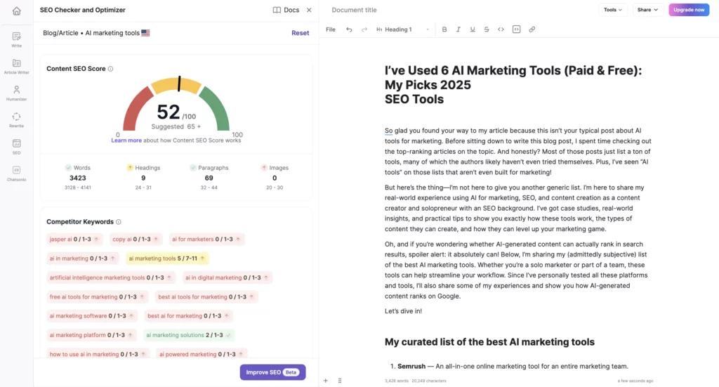719x387 pixels.
Task: Open the Learn more link
Action: (x=126, y=140)
